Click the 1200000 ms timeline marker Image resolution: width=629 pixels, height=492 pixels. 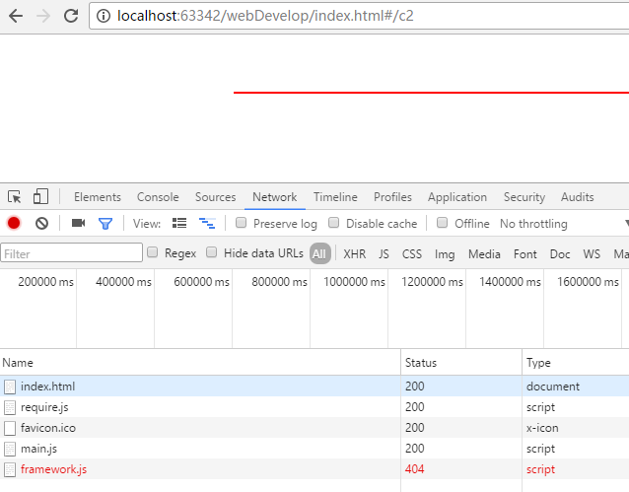432,282
